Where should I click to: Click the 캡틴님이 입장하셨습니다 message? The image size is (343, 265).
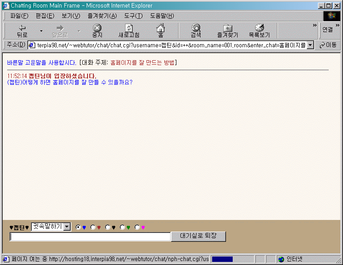63,76
